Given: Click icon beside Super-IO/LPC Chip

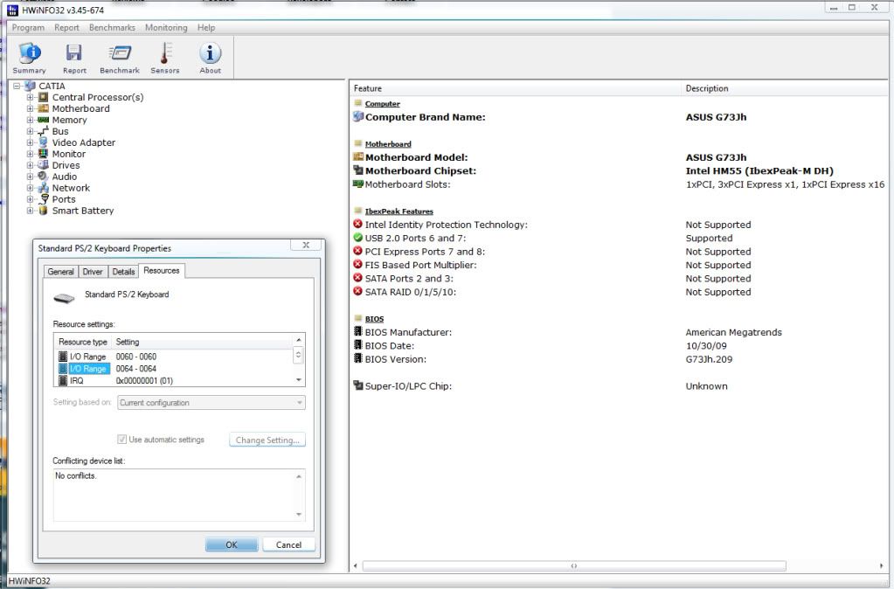Looking at the screenshot, I should click(x=358, y=385).
